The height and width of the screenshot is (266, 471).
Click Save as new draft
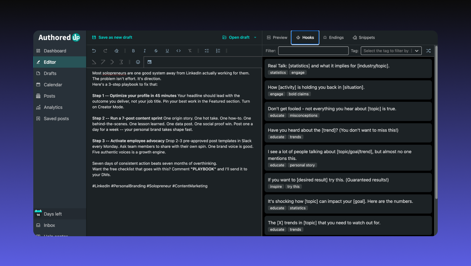coord(112,37)
